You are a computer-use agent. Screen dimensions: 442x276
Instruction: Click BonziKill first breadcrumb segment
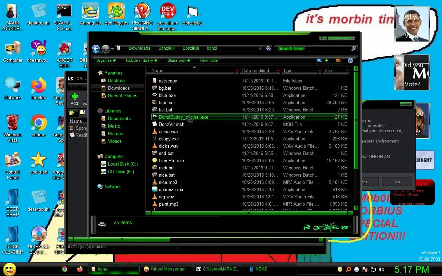166,48
